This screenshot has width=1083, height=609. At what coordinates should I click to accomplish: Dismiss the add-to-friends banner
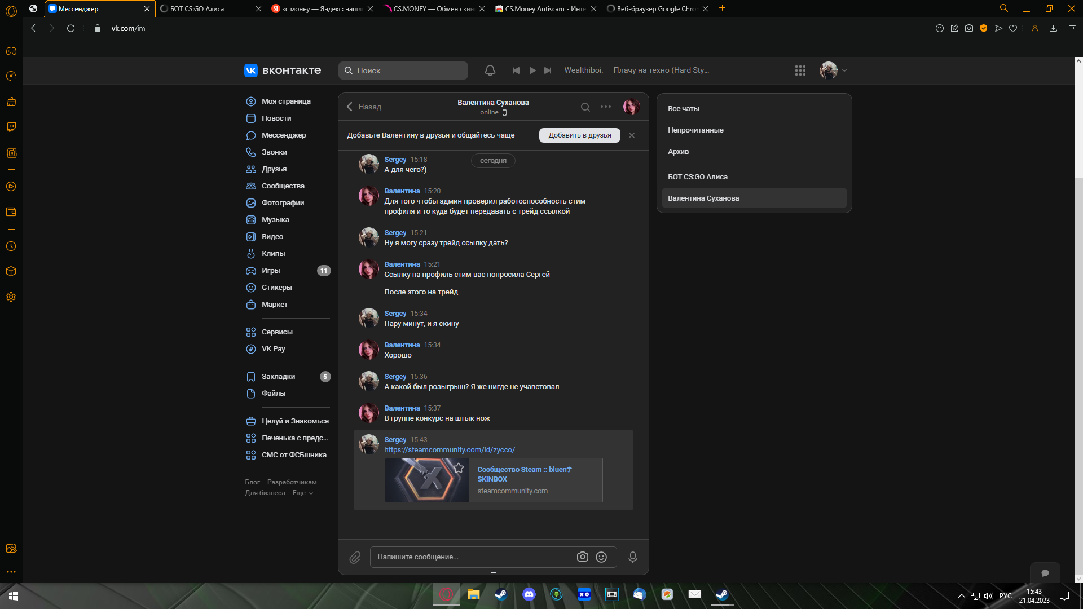click(x=632, y=135)
